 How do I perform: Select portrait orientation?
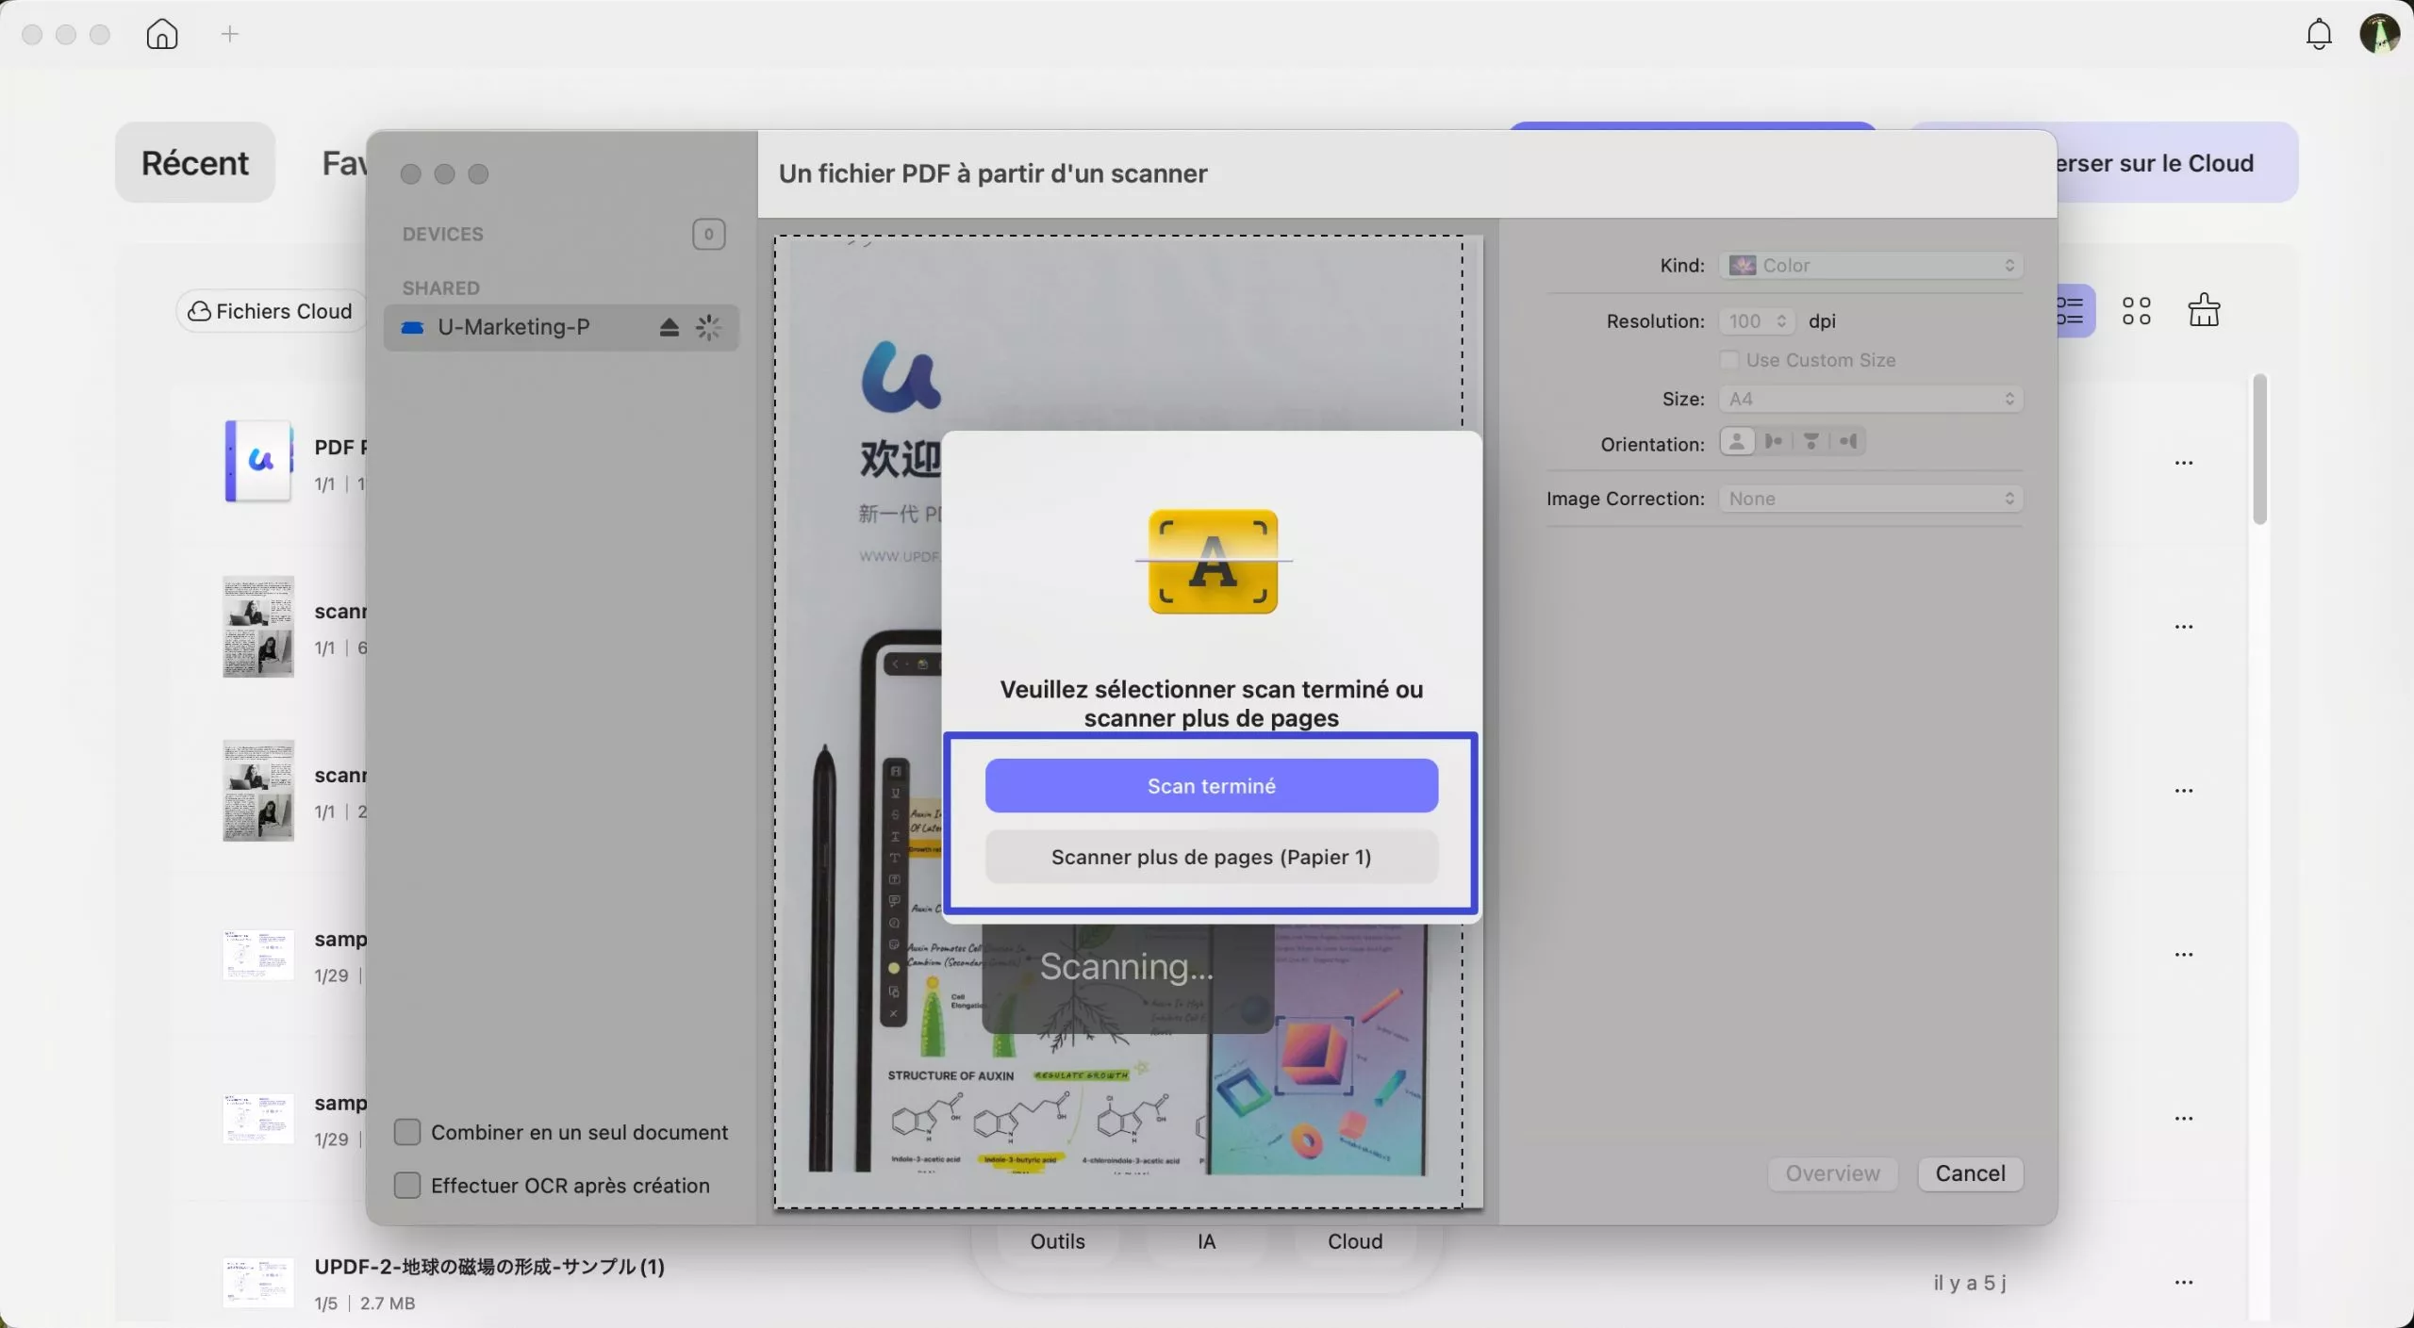click(1736, 441)
